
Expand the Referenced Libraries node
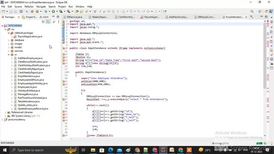point(6,112)
